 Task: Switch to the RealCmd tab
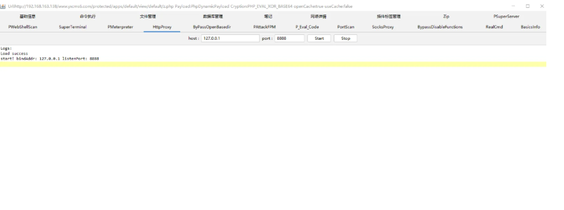494,27
